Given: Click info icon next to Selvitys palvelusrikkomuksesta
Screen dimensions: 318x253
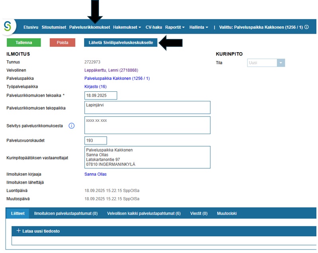Looking at the screenshot, I should pos(72,126).
